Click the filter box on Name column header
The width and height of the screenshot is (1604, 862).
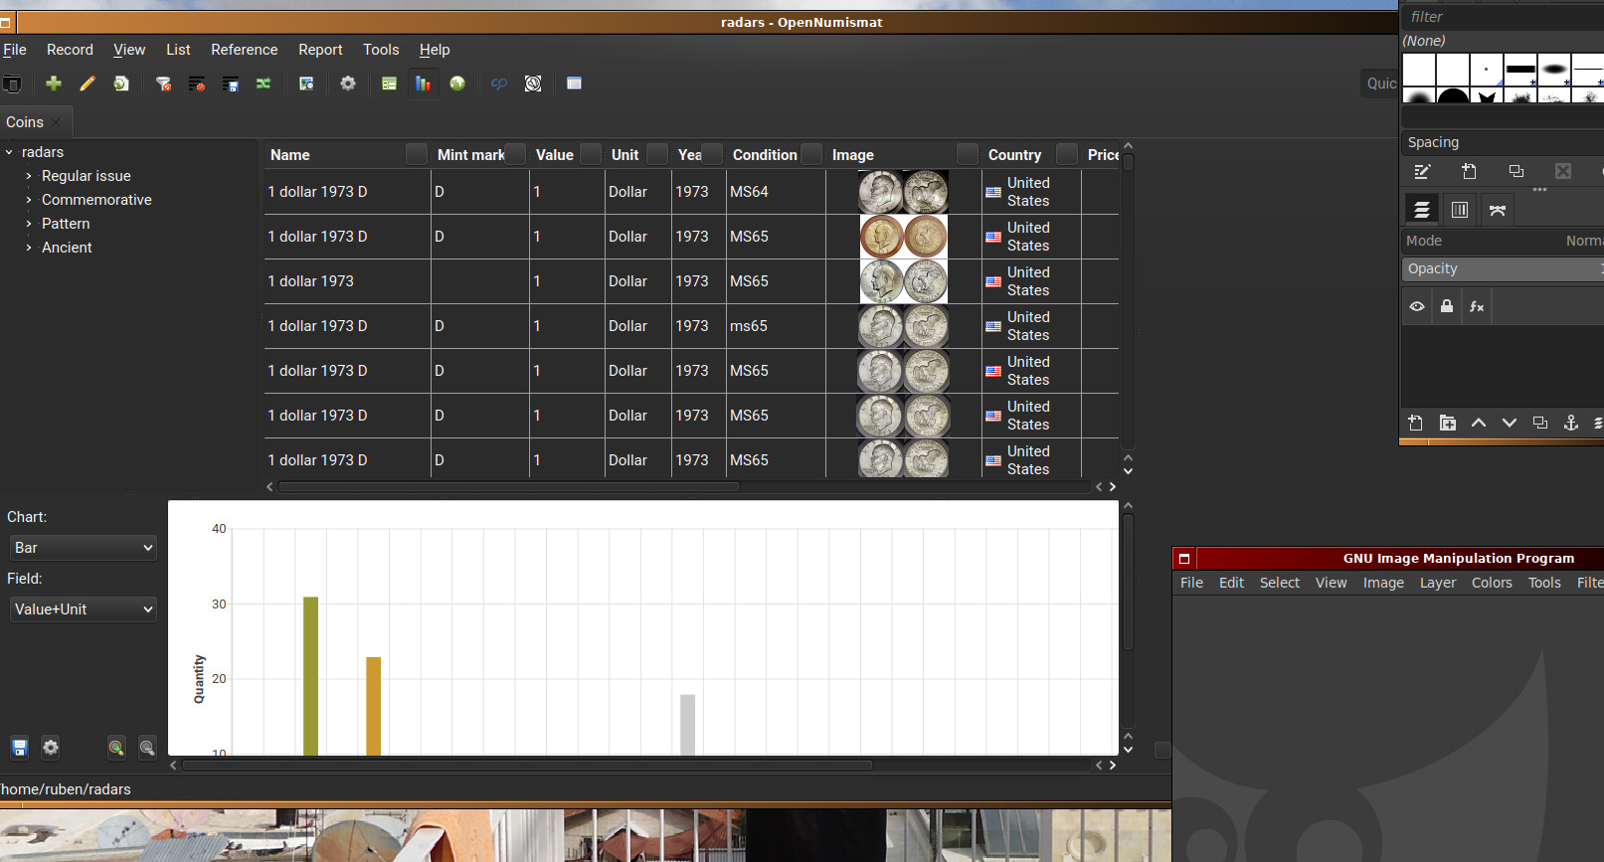417,154
